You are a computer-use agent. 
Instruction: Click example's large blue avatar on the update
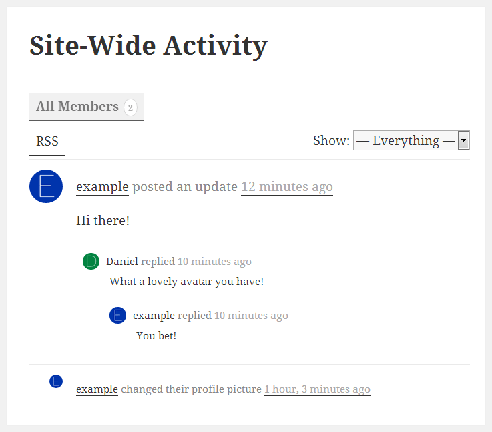46,186
